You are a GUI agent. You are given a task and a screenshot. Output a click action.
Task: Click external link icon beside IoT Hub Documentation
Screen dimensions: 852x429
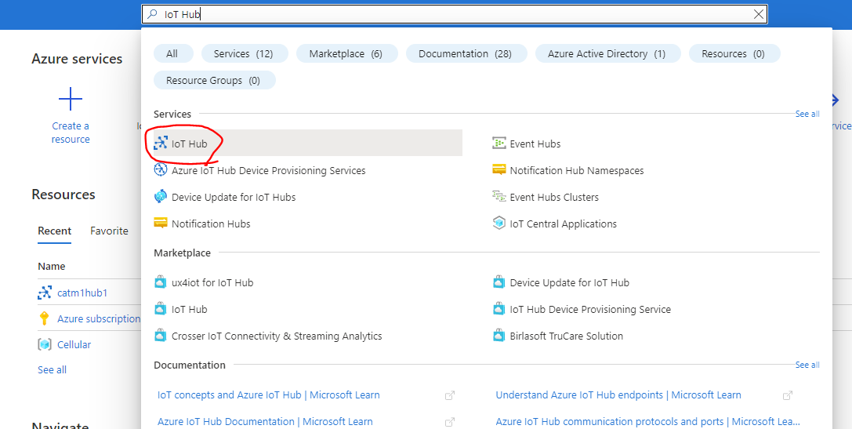pyautogui.click(x=449, y=422)
